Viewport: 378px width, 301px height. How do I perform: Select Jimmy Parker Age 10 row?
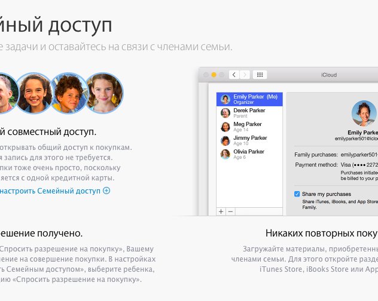(x=249, y=140)
